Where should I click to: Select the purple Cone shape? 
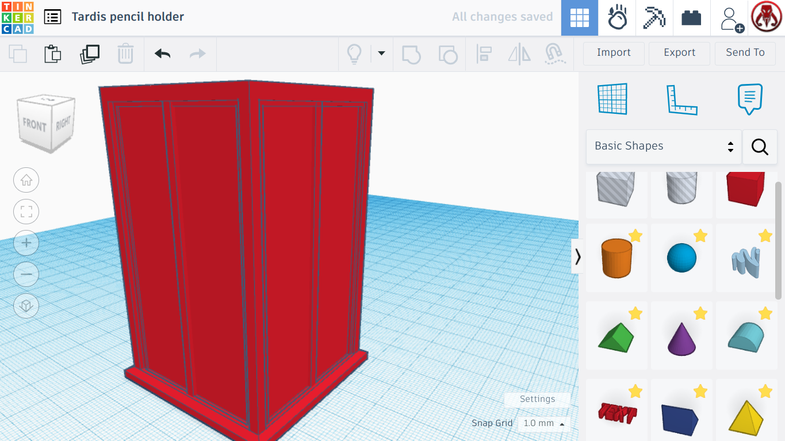pyautogui.click(x=681, y=336)
